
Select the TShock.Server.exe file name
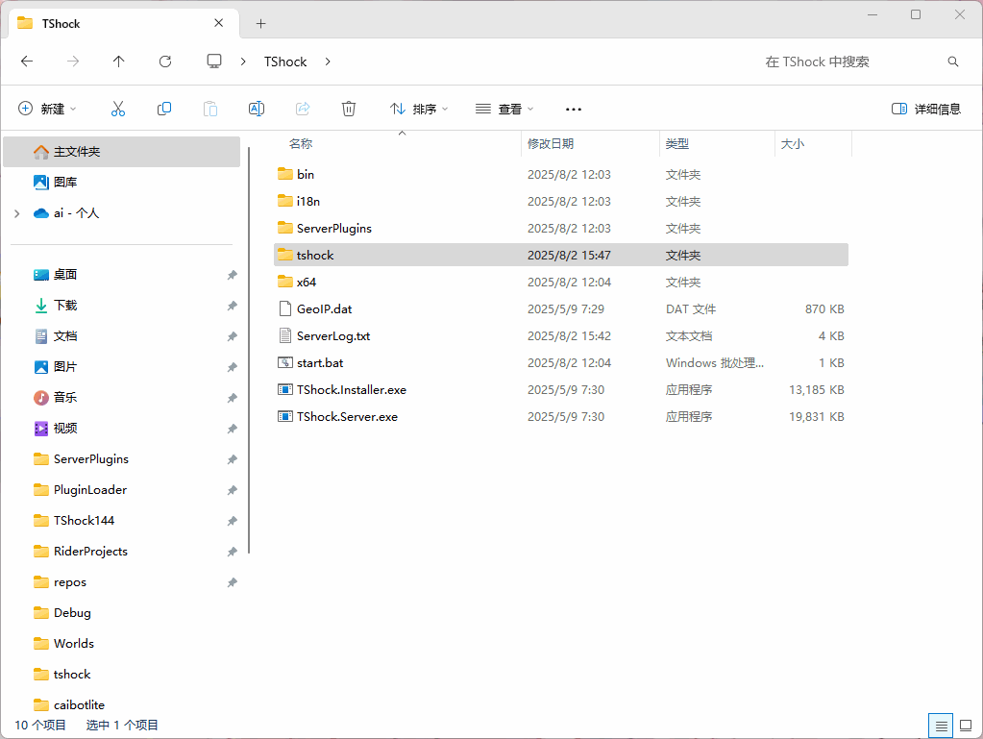point(347,417)
